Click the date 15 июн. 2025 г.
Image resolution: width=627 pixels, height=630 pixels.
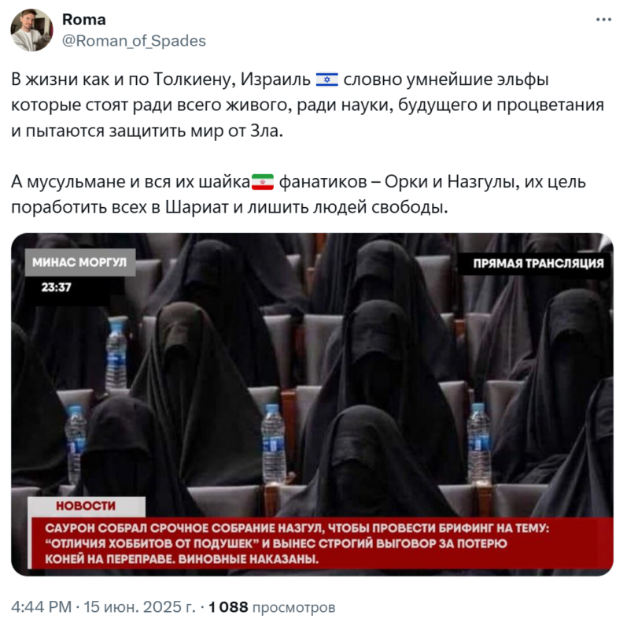coord(139,606)
